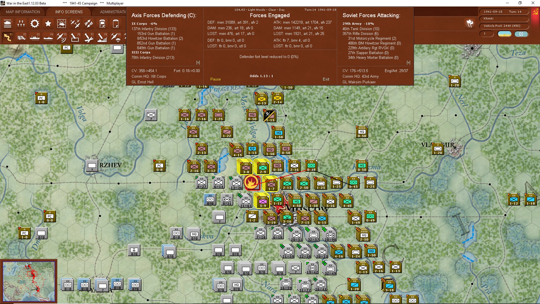This screenshot has height=304, width=540.
Task: Pause the combat resolution
Action: pos(215,79)
